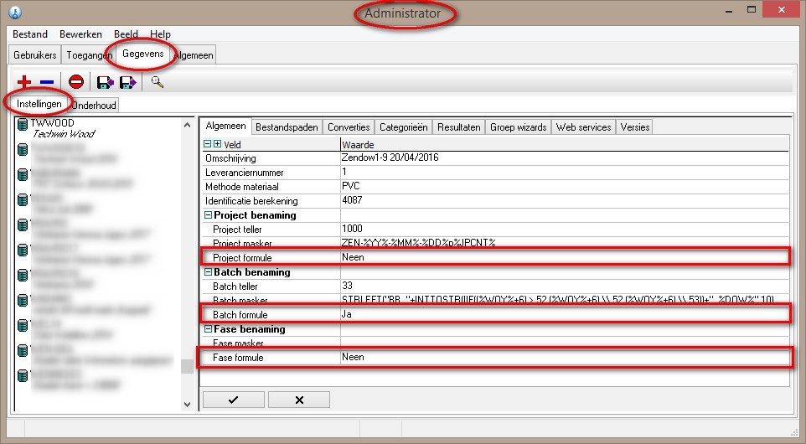This screenshot has height=444, width=806.
Task: Switch to the Toegangen tab
Action: (x=89, y=55)
